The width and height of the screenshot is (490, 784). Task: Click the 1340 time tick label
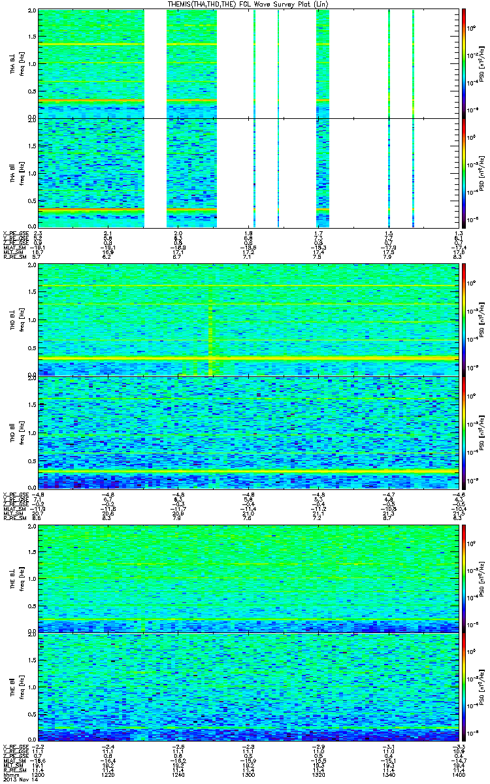coord(389,775)
